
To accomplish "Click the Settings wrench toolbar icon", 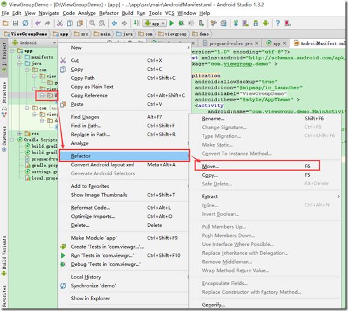I will pos(214,23).
